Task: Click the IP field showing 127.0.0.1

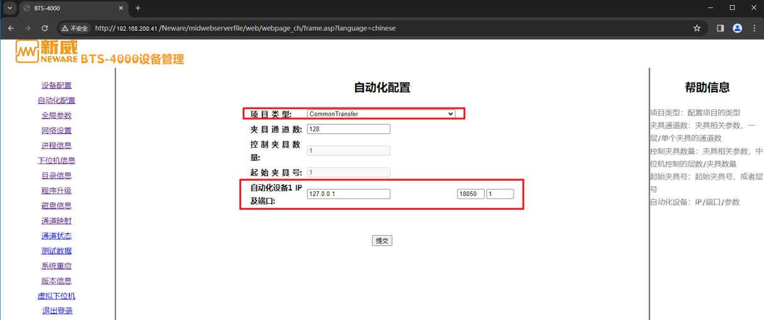Action: 349,194
